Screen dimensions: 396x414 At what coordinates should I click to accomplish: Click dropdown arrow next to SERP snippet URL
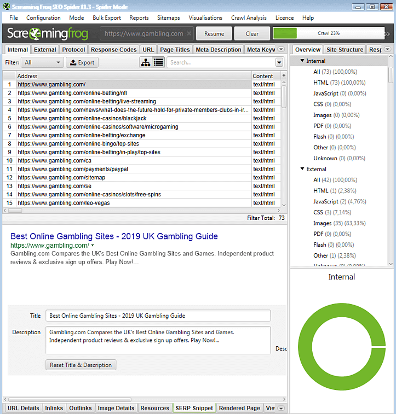[93, 246]
